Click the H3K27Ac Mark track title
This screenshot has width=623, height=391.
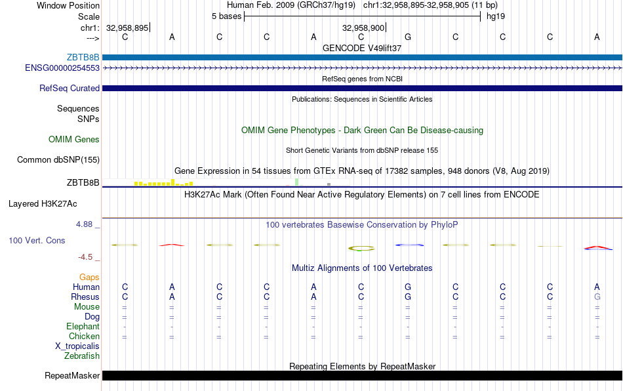click(362, 194)
